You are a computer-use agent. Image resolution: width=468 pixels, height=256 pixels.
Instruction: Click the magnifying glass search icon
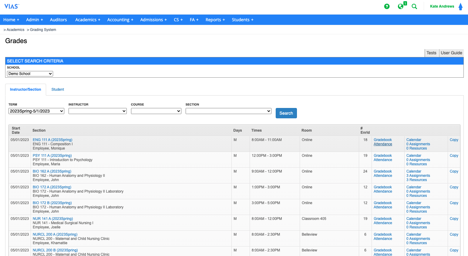414,6
